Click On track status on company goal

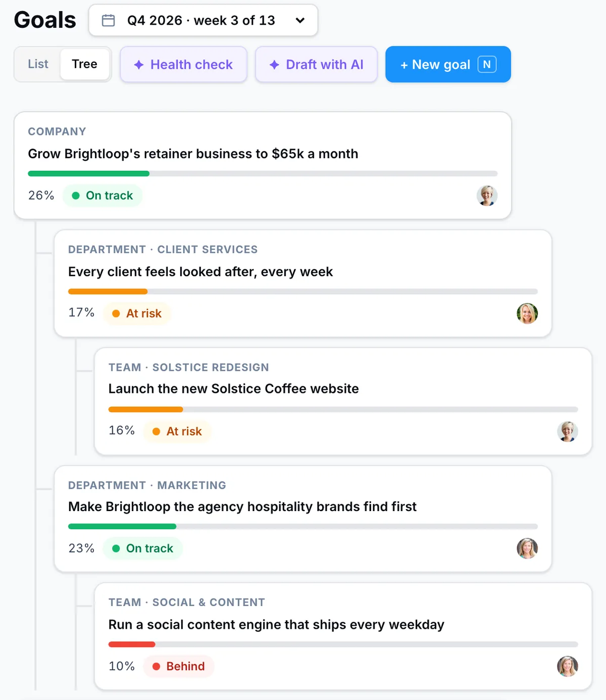(x=103, y=195)
